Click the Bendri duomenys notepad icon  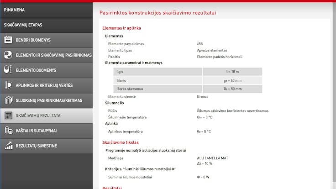point(8,40)
